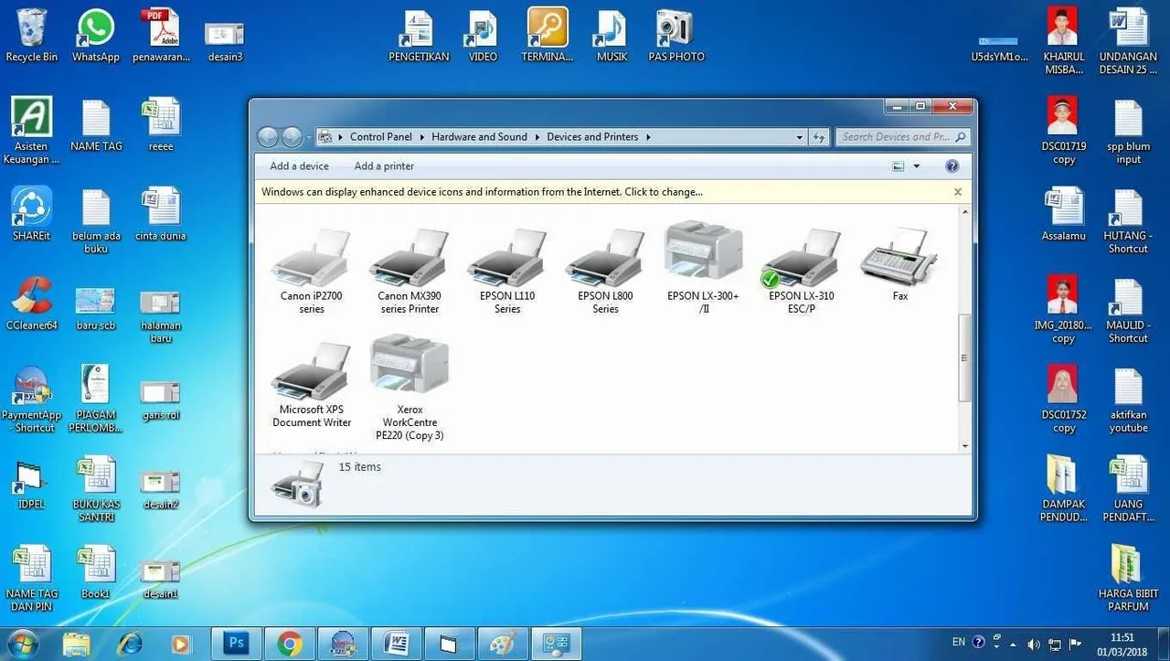Viewport: 1170px width, 661px height.
Task: Select the WhatsApp desktop shortcut
Action: pyautogui.click(x=96, y=37)
